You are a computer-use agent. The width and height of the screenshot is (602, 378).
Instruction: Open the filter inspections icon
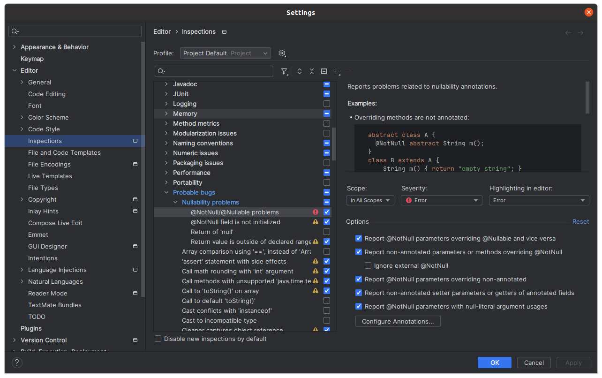pyautogui.click(x=285, y=71)
